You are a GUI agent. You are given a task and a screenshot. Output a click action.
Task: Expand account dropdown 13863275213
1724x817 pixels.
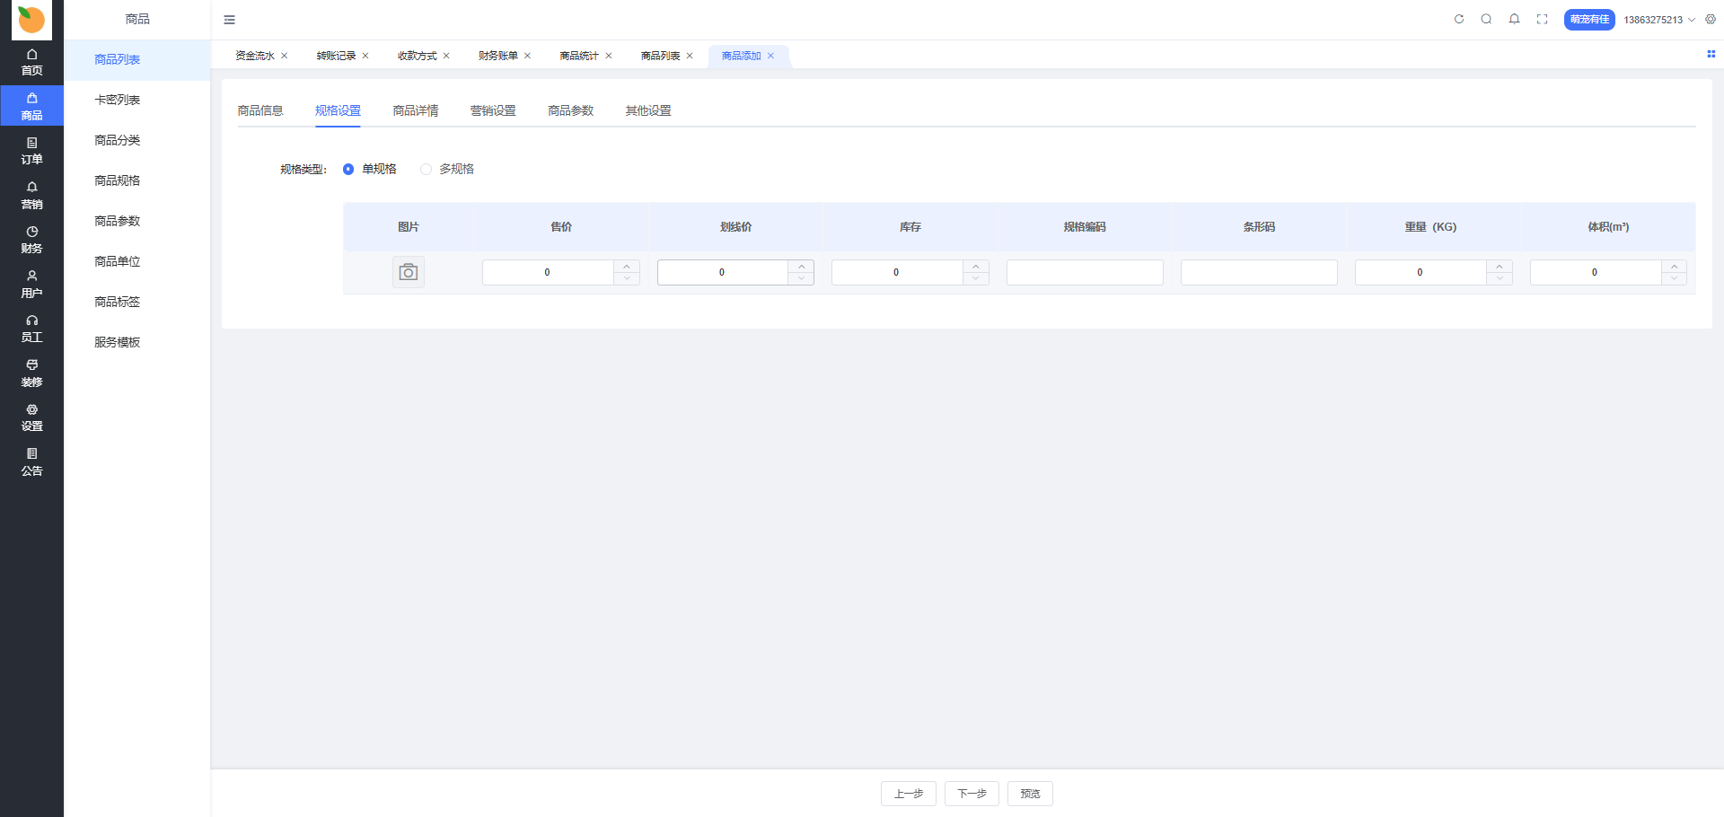tap(1659, 20)
